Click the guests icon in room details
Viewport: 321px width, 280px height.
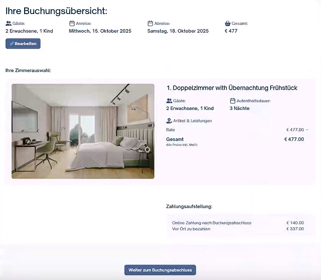[x=169, y=101]
